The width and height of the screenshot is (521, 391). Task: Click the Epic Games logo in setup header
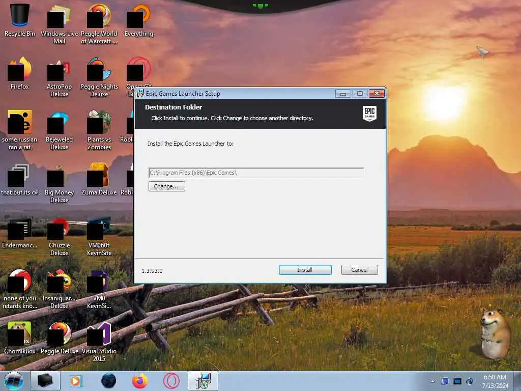(x=369, y=114)
